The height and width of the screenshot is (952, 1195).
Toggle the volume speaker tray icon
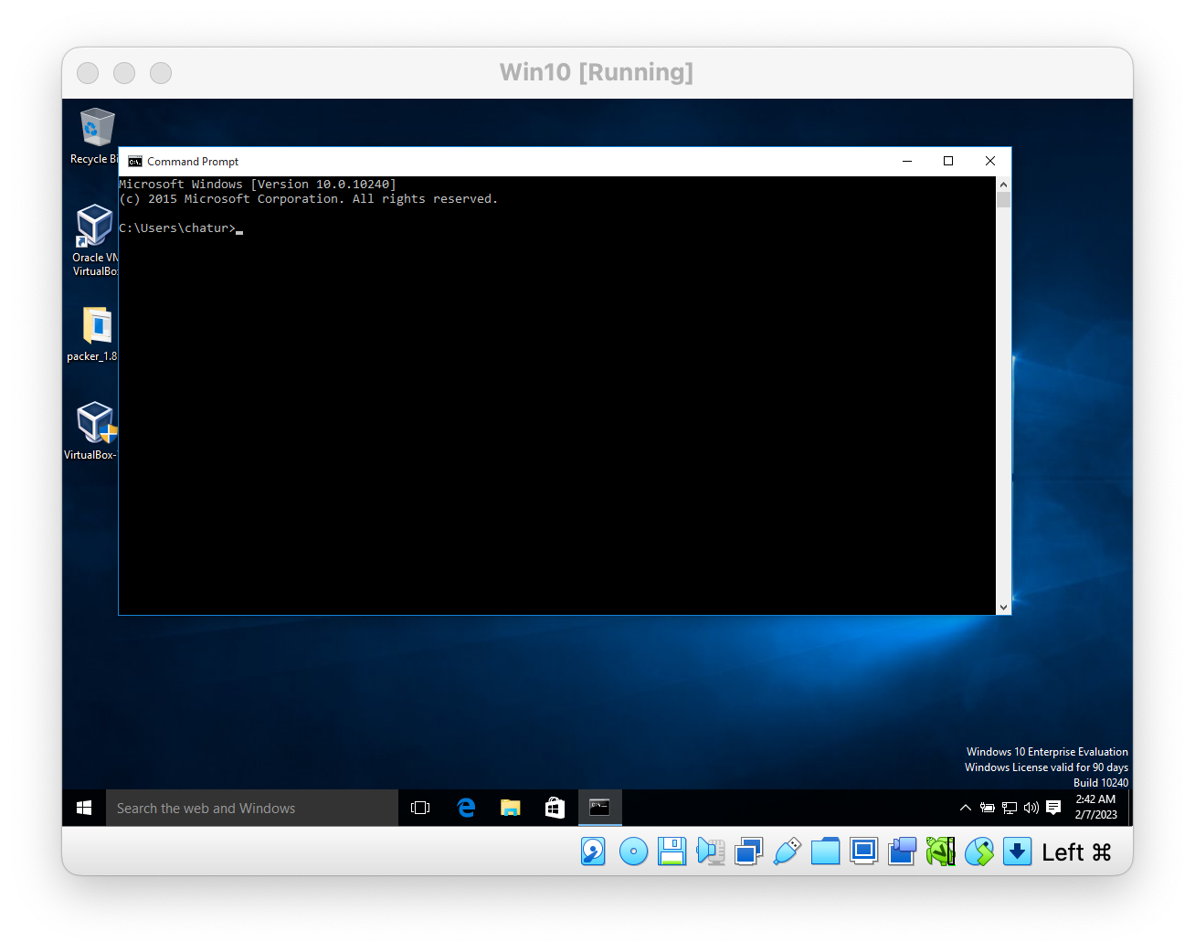(x=1031, y=808)
